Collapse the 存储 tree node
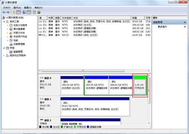This screenshot has width=189, height=134. pyautogui.click(x=4, y=48)
